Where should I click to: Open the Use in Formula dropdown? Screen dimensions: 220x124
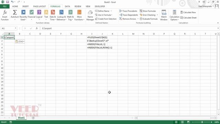pos(103,15)
